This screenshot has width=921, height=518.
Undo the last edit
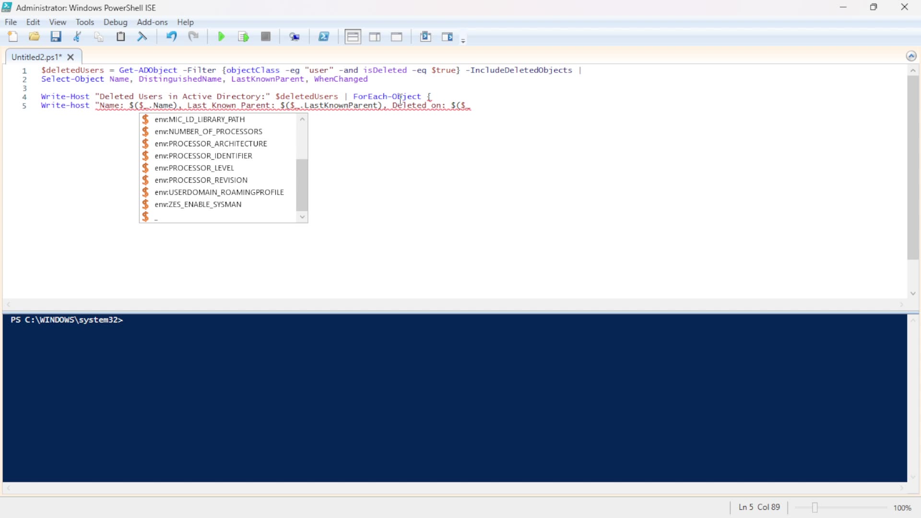[171, 36]
